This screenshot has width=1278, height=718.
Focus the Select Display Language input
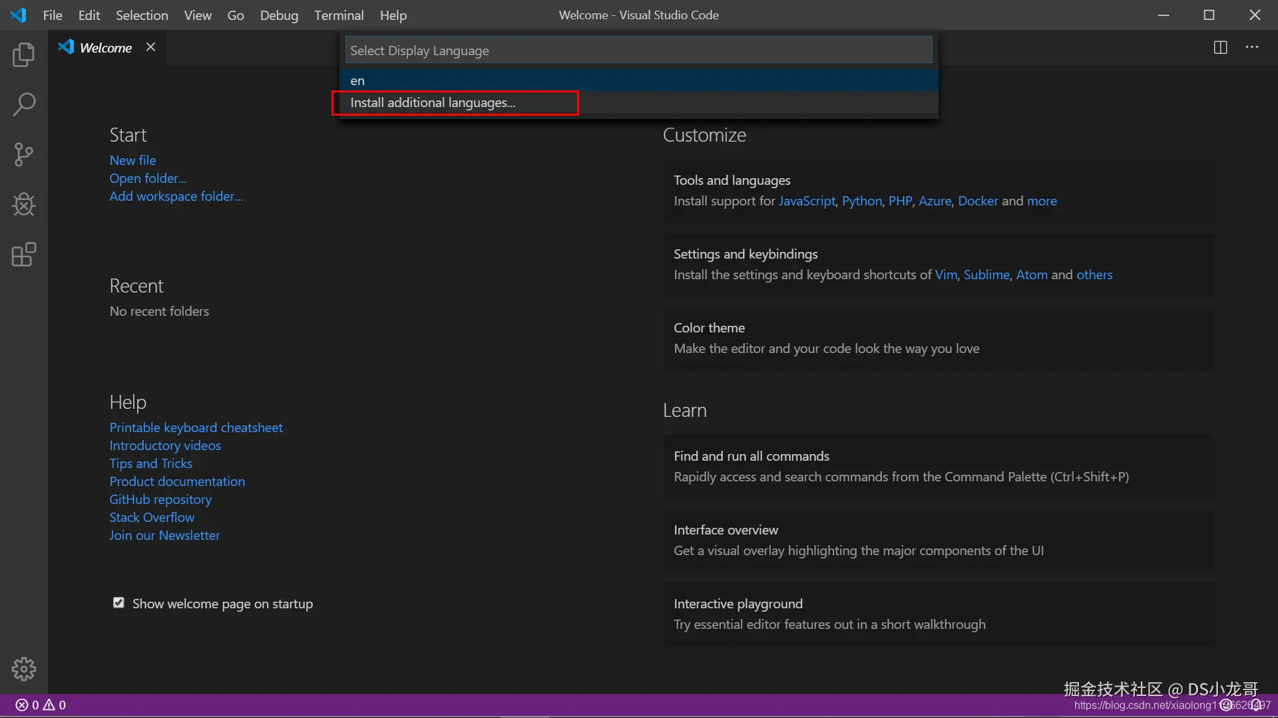pyautogui.click(x=638, y=51)
